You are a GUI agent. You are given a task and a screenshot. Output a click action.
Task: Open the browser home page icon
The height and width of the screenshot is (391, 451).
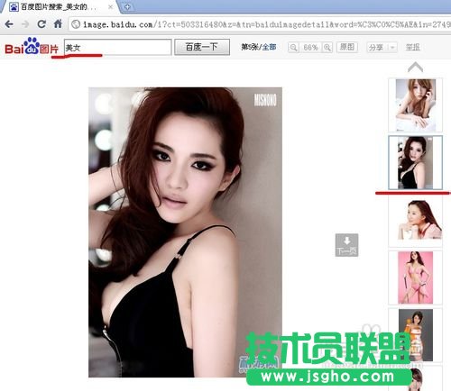[x=58, y=23]
